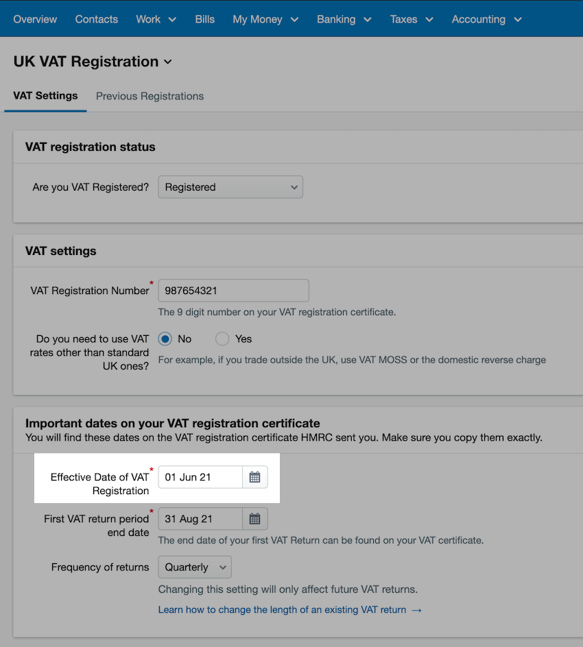This screenshot has height=647, width=583.
Task: Go to the Contacts page
Action: point(97,19)
